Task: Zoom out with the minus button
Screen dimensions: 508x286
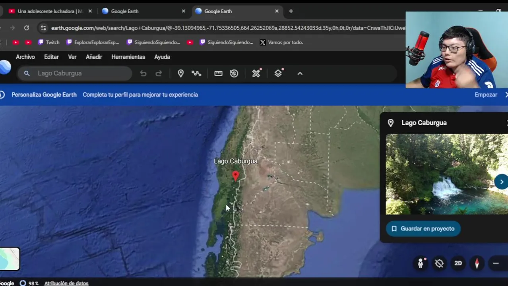Action: 496,263
